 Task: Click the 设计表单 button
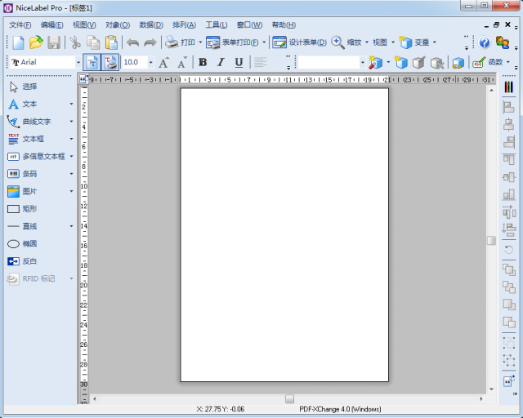299,42
